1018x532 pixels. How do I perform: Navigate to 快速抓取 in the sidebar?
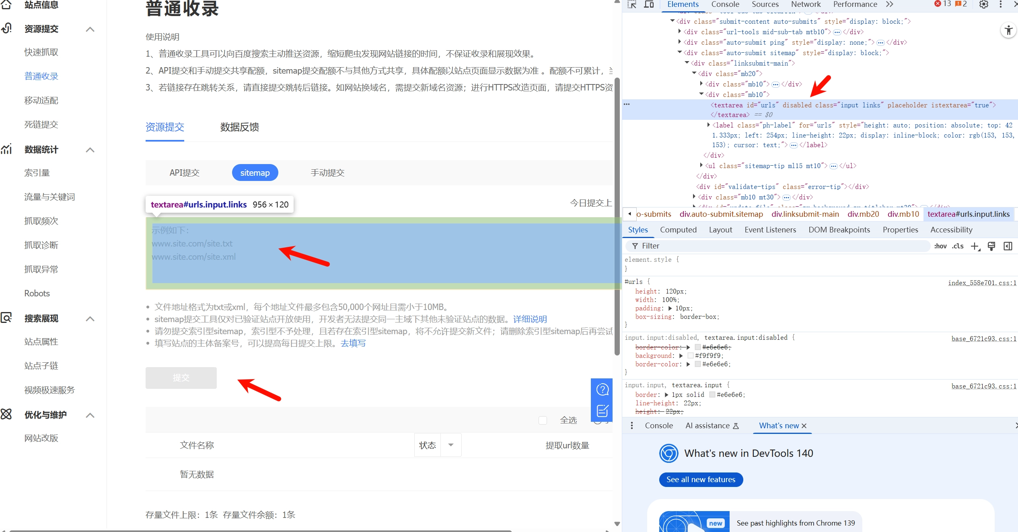[41, 52]
